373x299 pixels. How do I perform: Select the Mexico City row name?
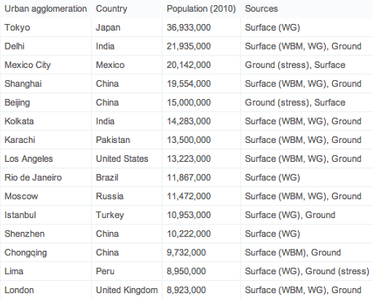click(x=28, y=65)
